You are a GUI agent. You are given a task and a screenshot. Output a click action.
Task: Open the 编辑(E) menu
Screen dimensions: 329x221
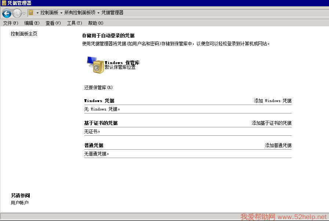(x=32, y=23)
